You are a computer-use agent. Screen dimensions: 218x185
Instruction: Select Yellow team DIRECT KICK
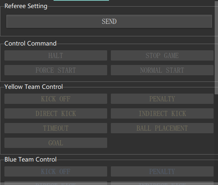(56, 113)
